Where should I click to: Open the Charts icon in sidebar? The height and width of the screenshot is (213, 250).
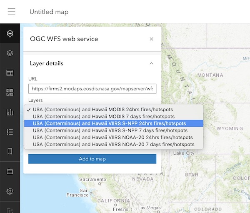[10, 112]
